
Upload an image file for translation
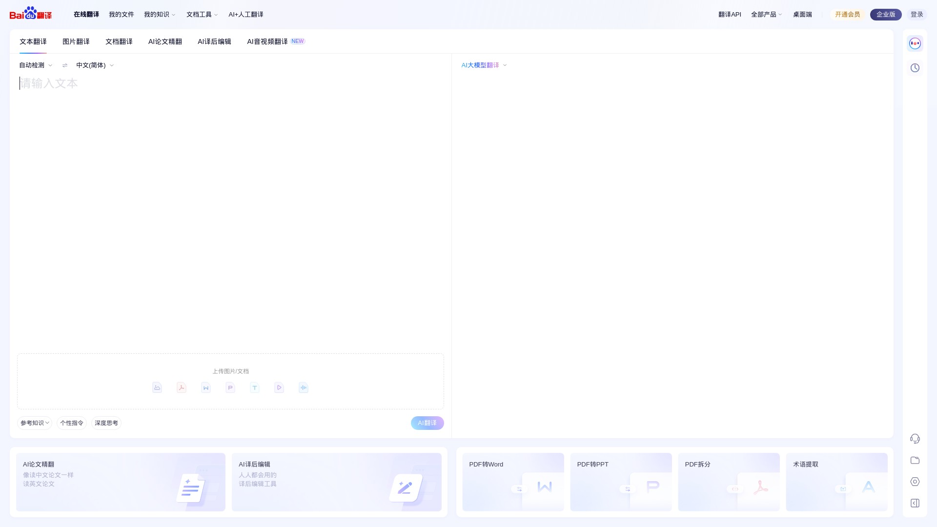157,387
